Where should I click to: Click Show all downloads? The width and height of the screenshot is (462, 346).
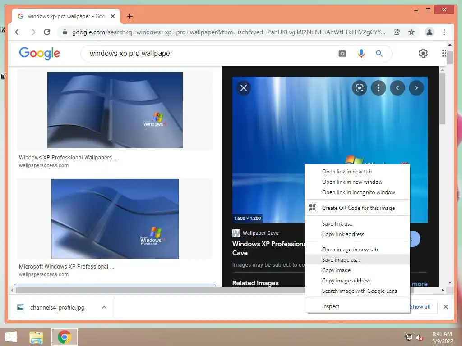(x=420, y=307)
